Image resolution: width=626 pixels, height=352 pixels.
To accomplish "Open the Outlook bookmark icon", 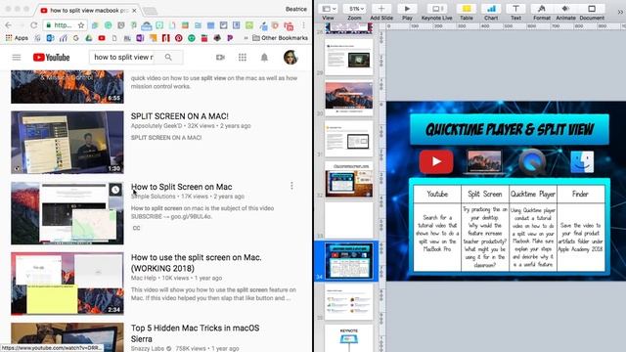I will click(50, 38).
